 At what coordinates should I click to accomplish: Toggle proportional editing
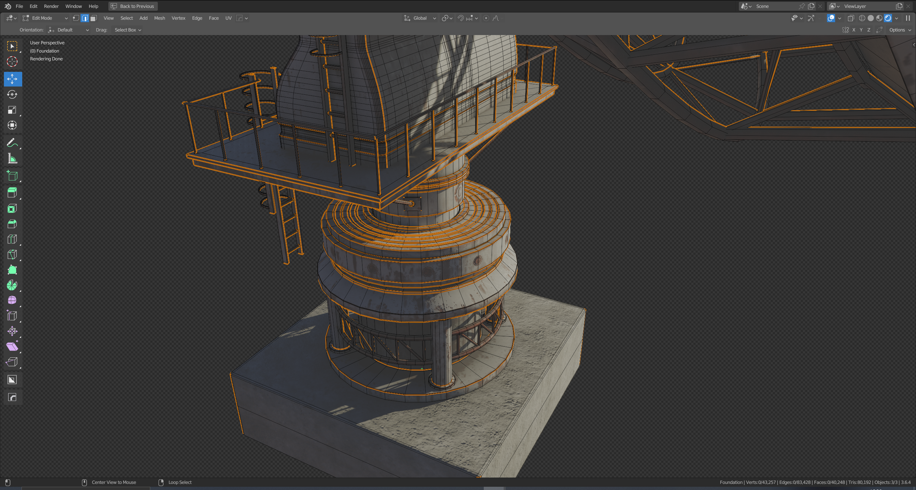tap(486, 18)
